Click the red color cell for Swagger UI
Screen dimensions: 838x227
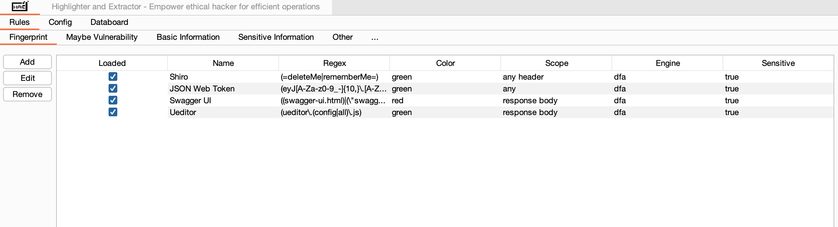[x=397, y=100]
